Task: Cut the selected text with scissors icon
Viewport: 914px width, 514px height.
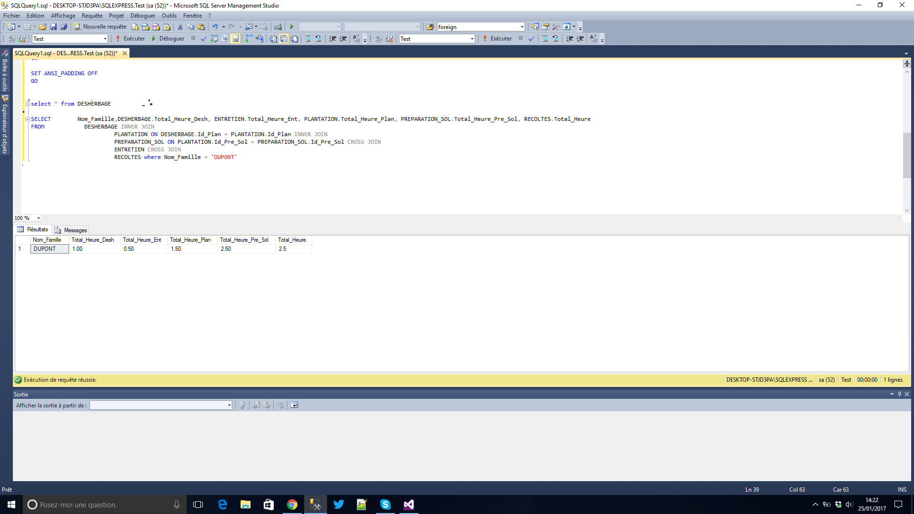Action: (x=180, y=27)
